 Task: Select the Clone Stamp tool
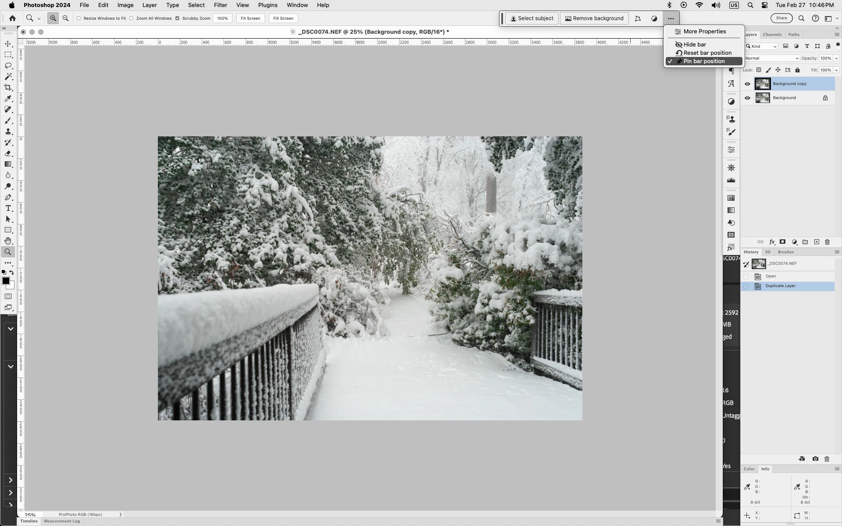point(8,131)
